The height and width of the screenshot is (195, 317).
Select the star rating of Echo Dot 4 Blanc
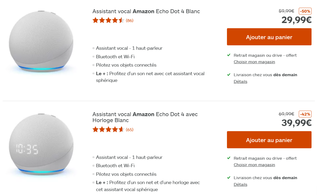(x=108, y=20)
